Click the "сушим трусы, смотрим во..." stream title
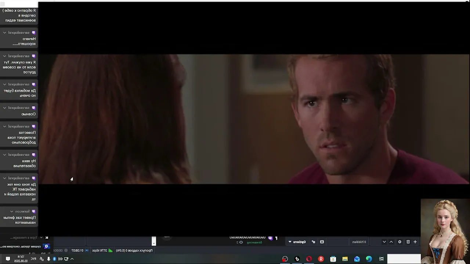The image size is (470, 264). pos(21,247)
